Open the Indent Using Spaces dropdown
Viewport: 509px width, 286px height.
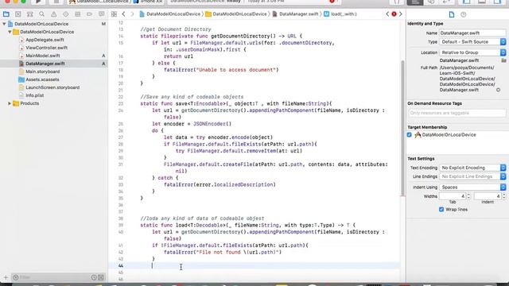(472, 187)
